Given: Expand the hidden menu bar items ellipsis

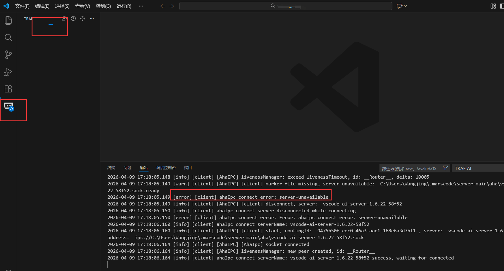Looking at the screenshot, I should click(x=141, y=6).
